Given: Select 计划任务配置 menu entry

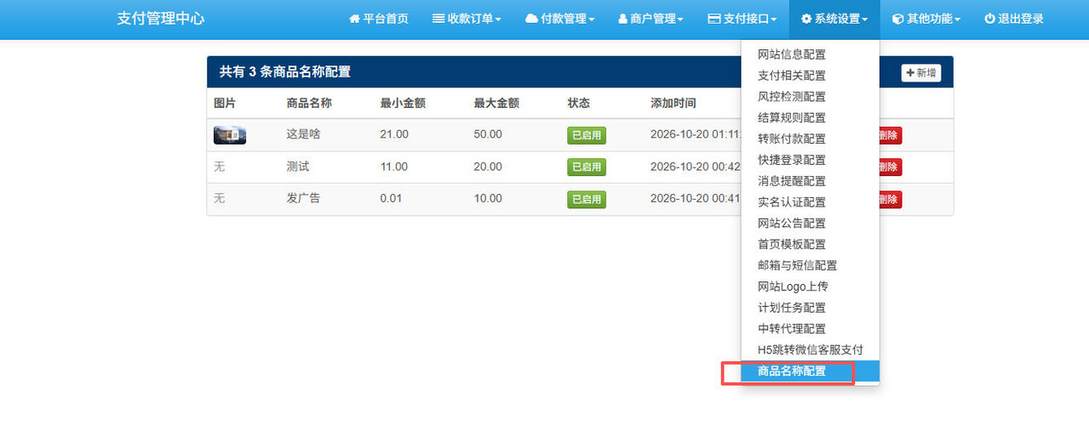Looking at the screenshot, I should click(810, 308).
